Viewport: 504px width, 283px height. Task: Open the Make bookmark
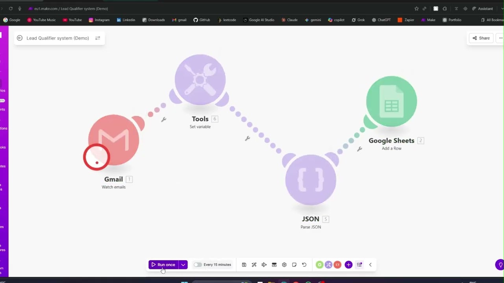point(428,20)
